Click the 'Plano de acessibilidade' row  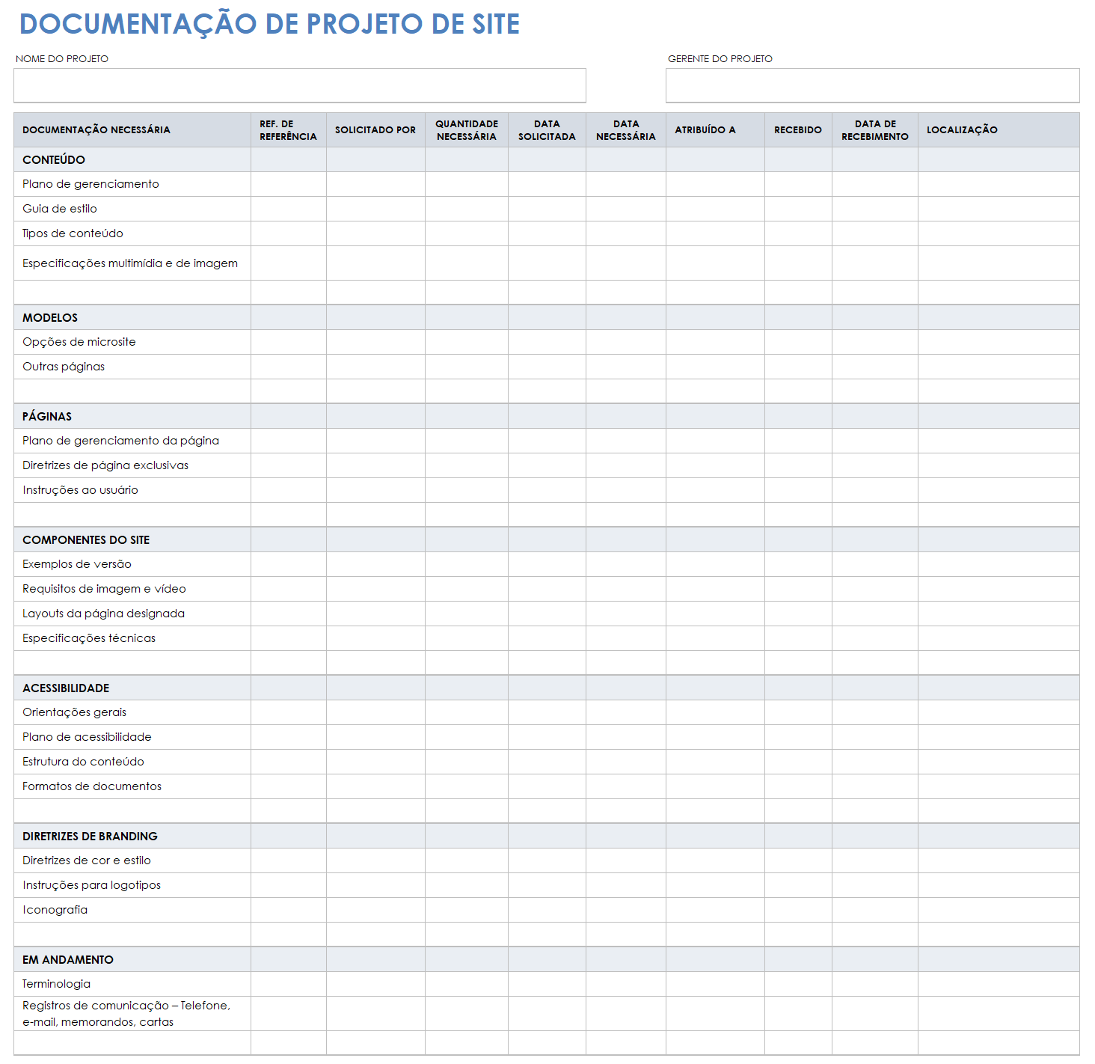(547, 737)
